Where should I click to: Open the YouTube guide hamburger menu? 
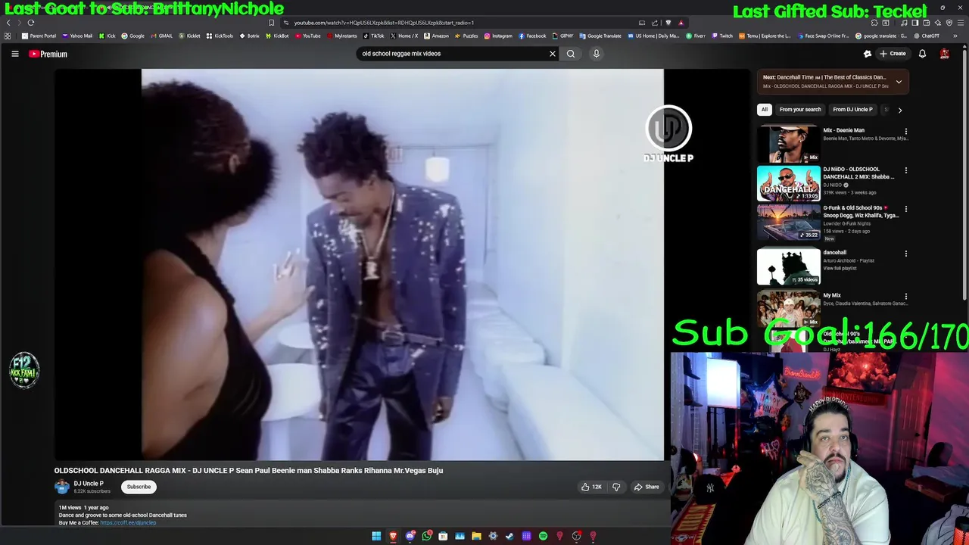pos(14,54)
